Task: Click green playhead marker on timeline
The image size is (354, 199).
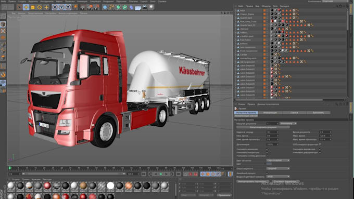Action: pyautogui.click(x=10, y=168)
